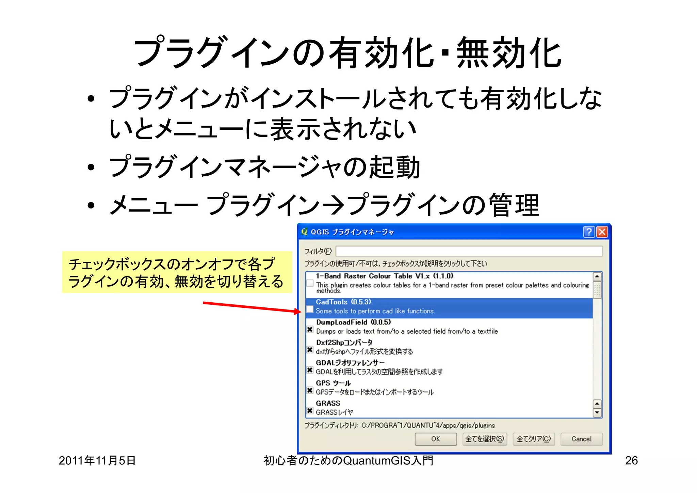Uncheck the DumpLoadField (0.0.5) checkbox
The height and width of the screenshot is (493, 697).
(310, 329)
